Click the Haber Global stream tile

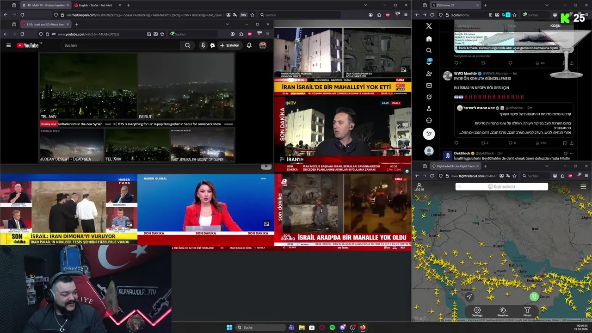point(206,209)
